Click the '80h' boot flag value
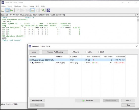 point(3,28)
